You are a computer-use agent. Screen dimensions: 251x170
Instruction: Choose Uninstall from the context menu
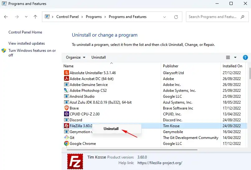(111, 129)
